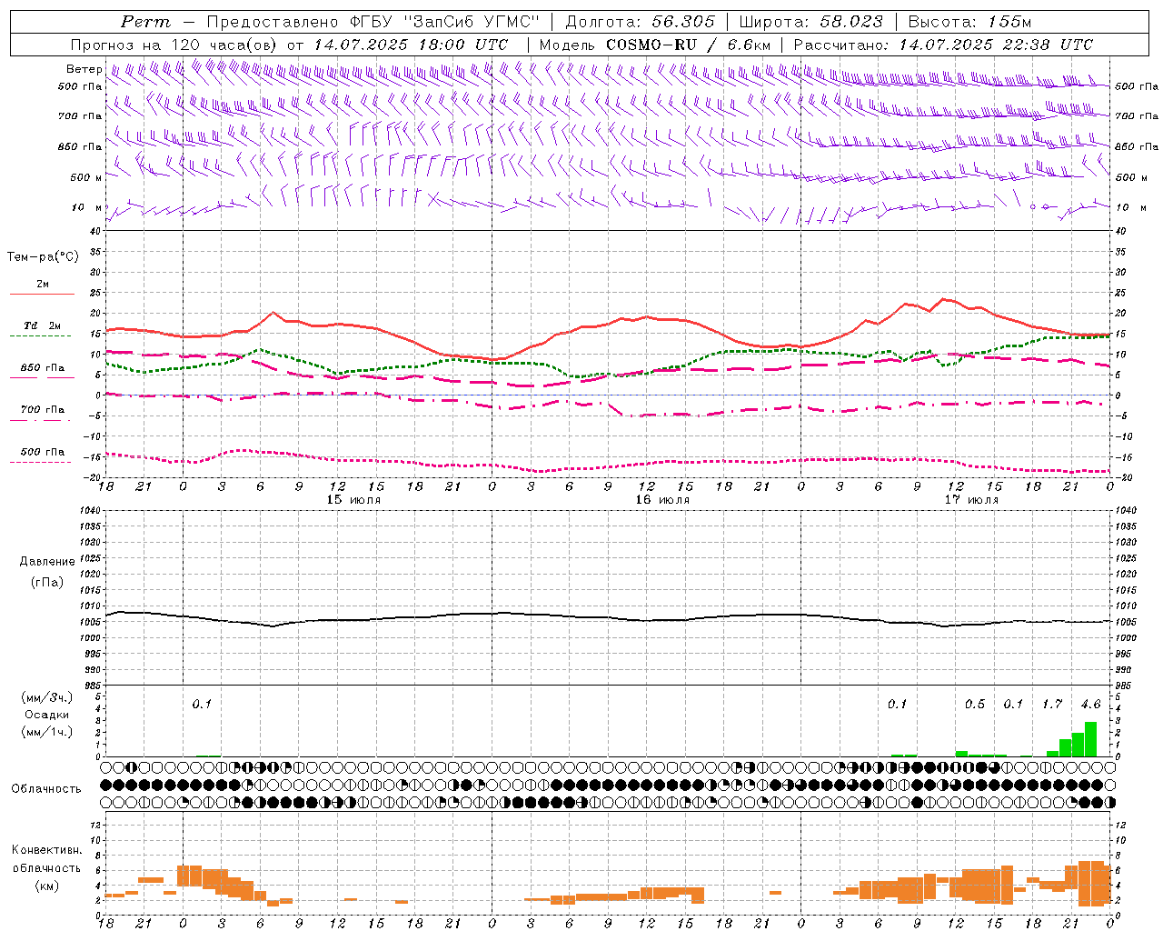Click the "Ветер" wind panel label
Viewport: 1163px width, 931px height.
click(84, 69)
